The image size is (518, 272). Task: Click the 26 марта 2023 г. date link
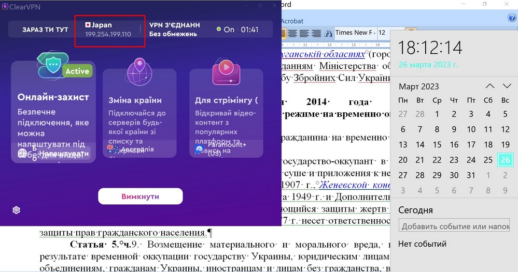click(428, 65)
